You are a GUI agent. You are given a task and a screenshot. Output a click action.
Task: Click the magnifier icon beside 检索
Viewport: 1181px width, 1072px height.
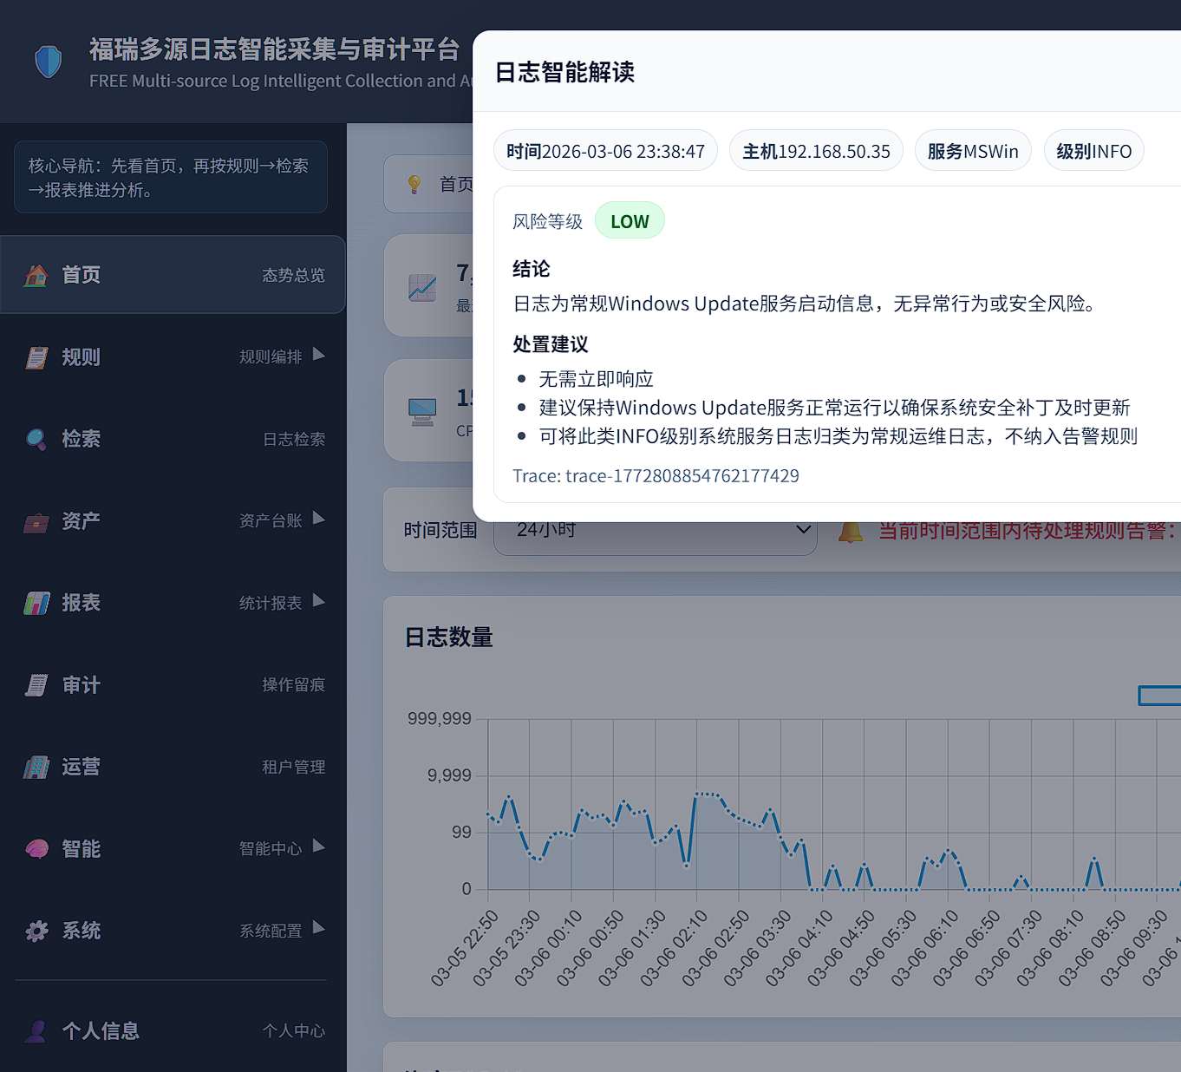tap(36, 440)
